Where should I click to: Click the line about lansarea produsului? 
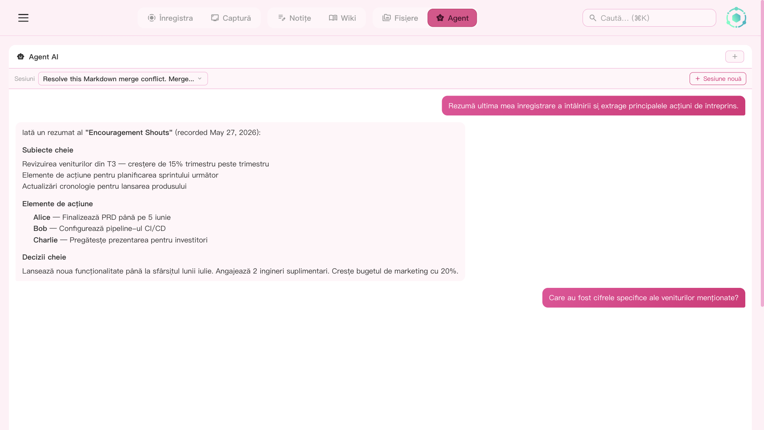coord(104,186)
